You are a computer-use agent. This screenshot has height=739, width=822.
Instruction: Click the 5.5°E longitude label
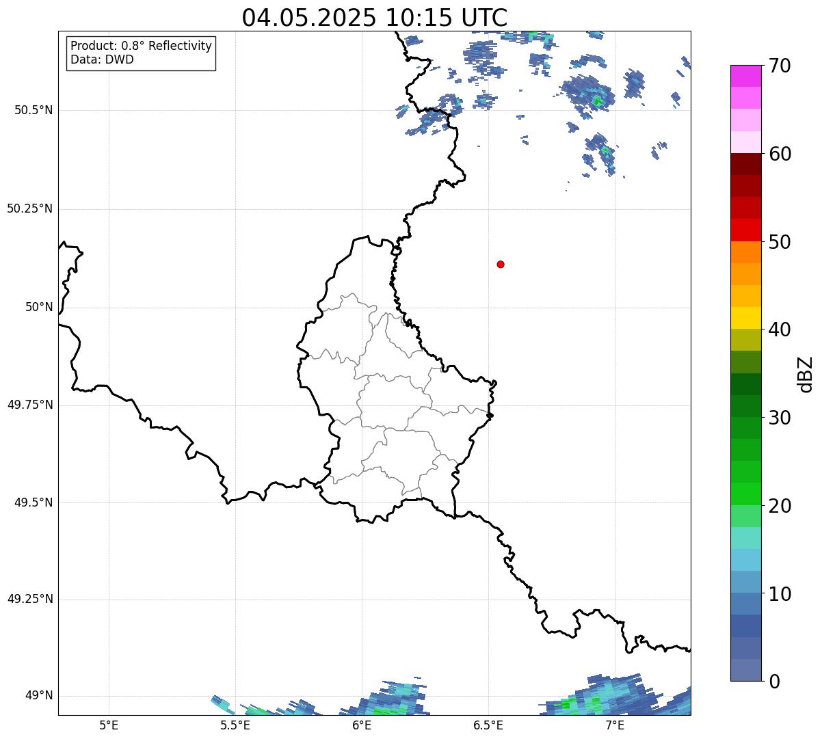tap(235, 725)
